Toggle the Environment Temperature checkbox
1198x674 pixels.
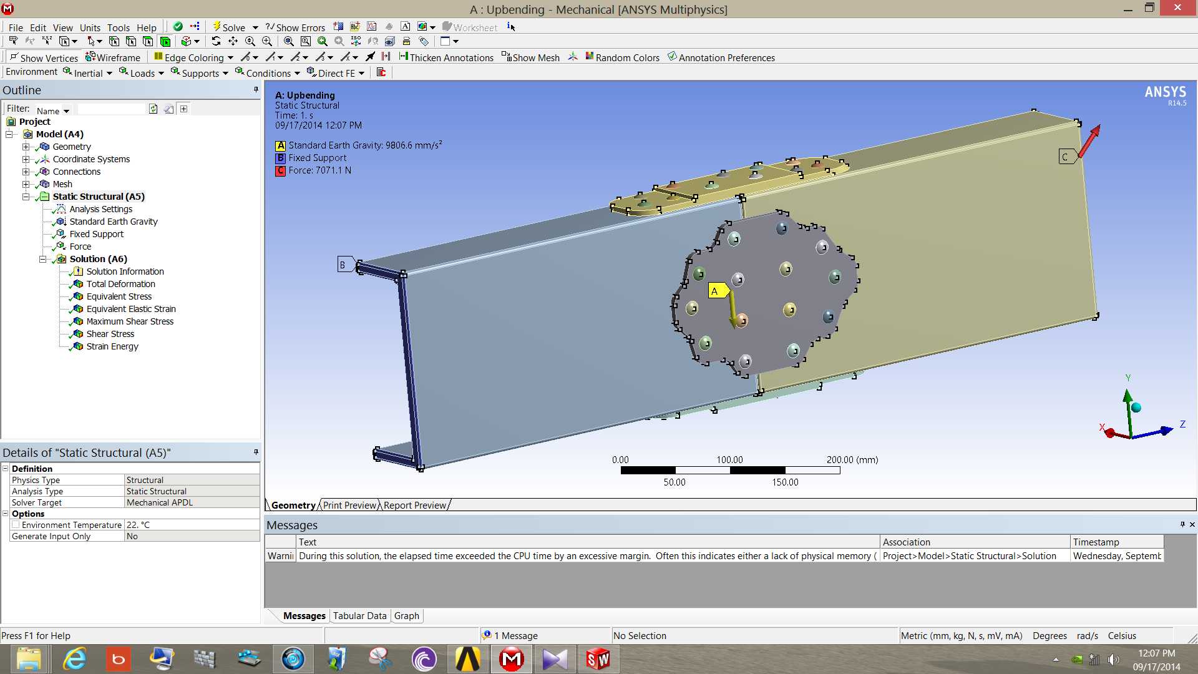tap(16, 524)
